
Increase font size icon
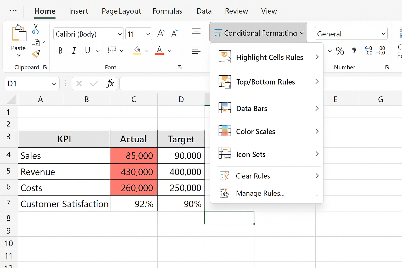[161, 33]
